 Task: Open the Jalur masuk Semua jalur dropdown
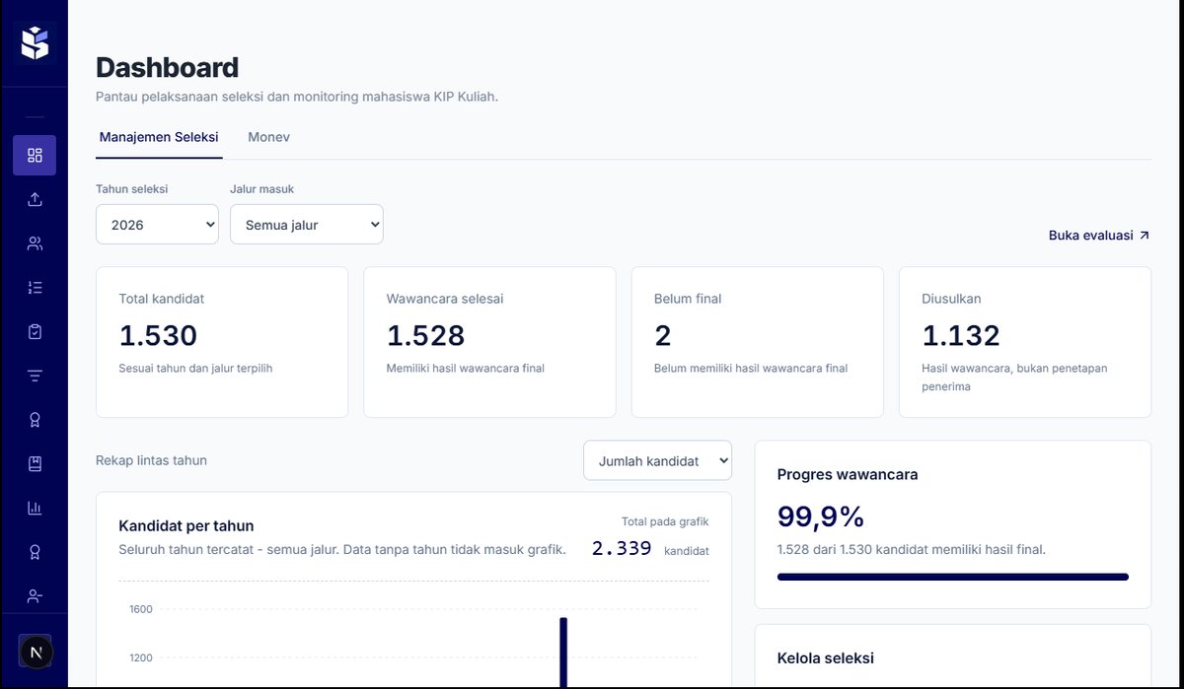pos(307,224)
